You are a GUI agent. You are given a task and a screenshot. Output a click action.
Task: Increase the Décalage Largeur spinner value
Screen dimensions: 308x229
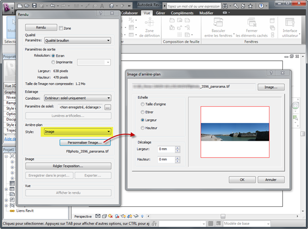pos(178,148)
